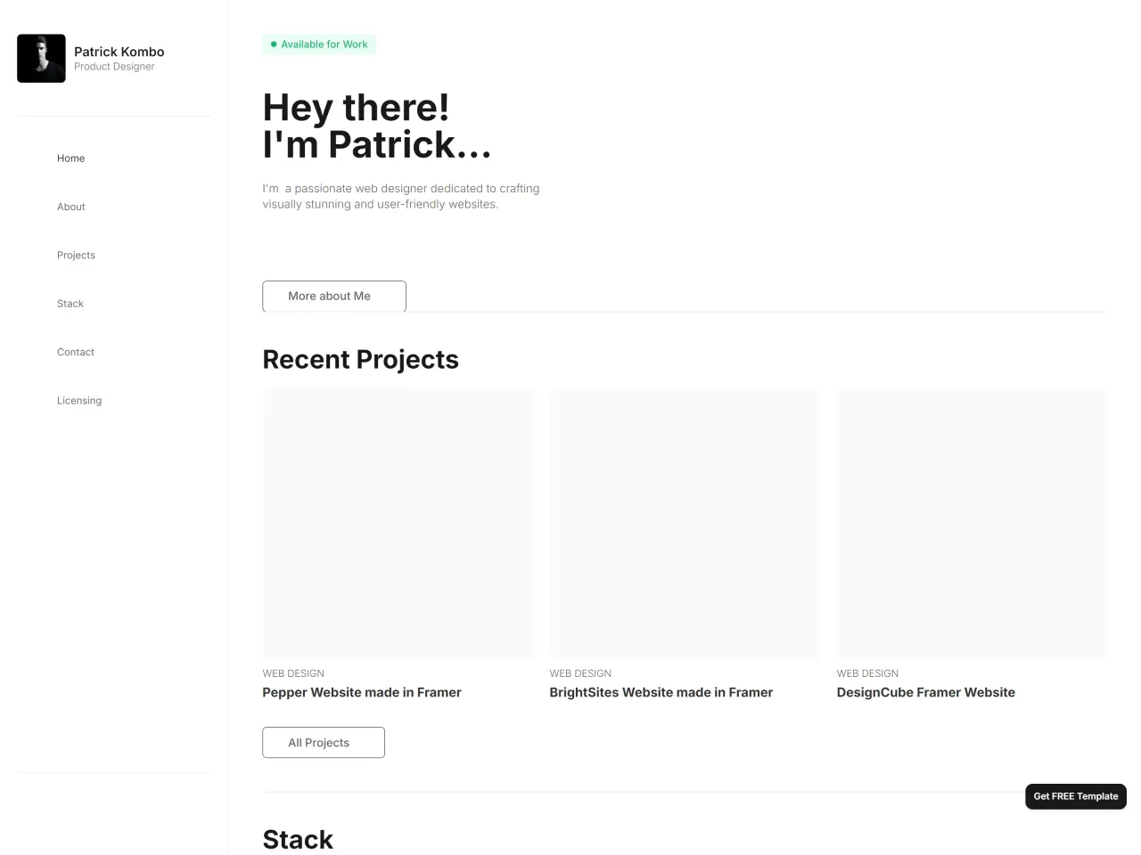Click the BrightSites Website made in Framer title
The height and width of the screenshot is (855, 1141).
point(661,693)
